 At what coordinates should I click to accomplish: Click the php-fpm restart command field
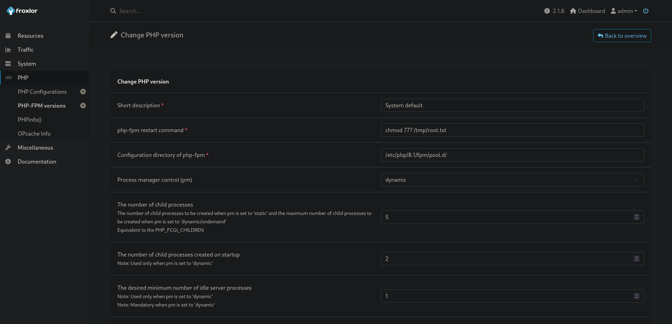click(512, 130)
